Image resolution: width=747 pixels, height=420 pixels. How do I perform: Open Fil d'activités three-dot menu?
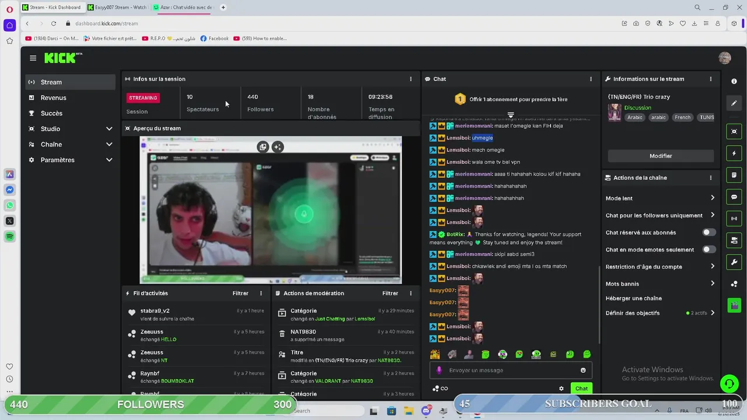(x=261, y=293)
